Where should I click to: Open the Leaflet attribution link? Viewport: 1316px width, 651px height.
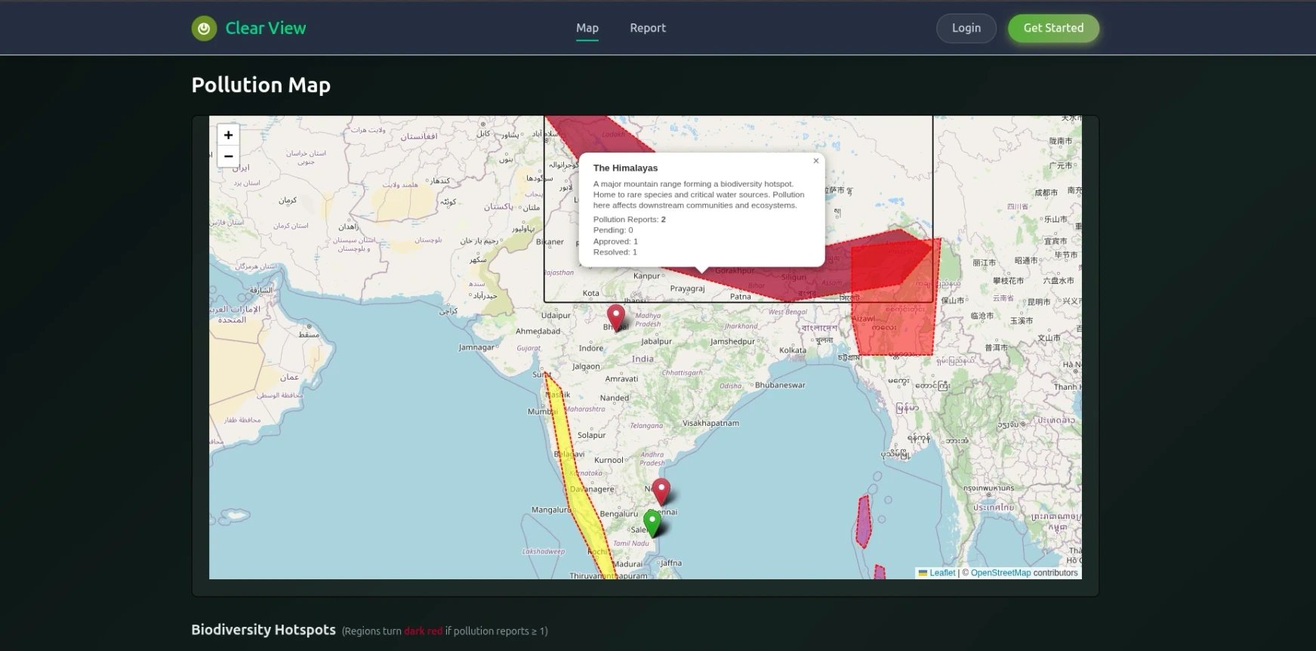(942, 573)
